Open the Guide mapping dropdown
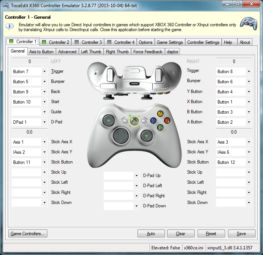This screenshot has width=263, height=255. click(44, 112)
